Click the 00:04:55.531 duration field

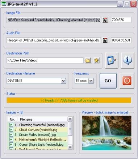[121, 40]
